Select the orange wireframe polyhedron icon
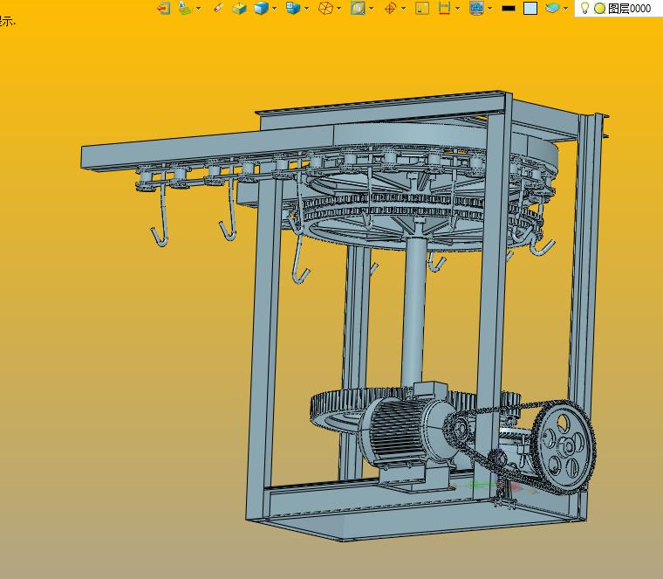The image size is (663, 579). click(325, 8)
